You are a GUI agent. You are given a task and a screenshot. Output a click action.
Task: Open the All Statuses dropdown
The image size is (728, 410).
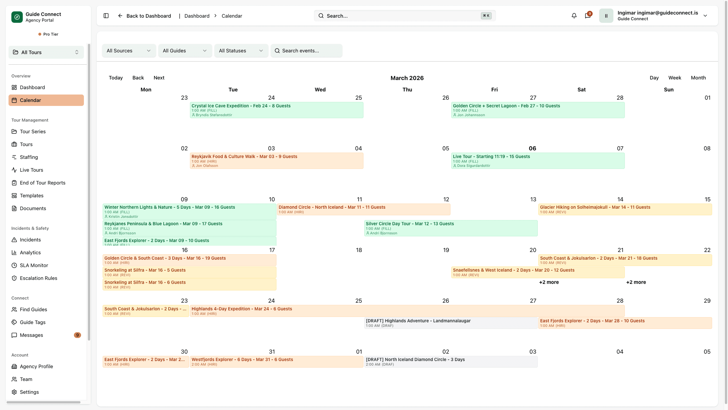(x=241, y=51)
